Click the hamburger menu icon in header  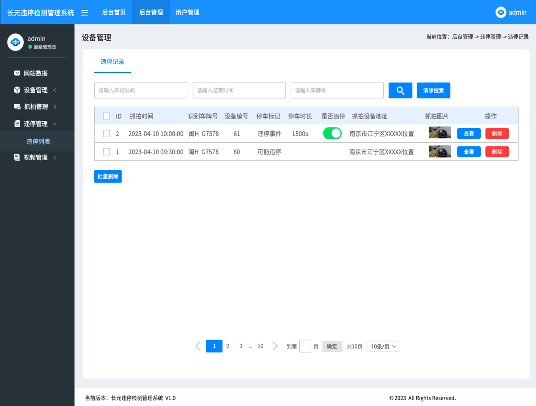[84, 12]
